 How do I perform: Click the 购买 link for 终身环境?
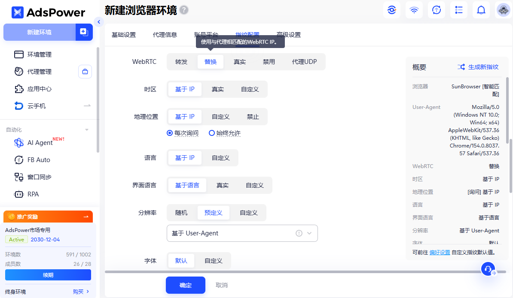point(78,292)
